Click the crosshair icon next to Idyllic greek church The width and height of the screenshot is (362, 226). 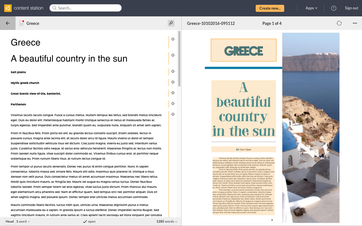(173, 82)
